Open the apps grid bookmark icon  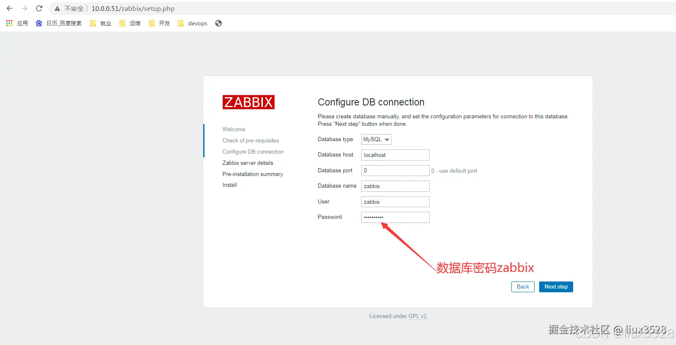9,23
